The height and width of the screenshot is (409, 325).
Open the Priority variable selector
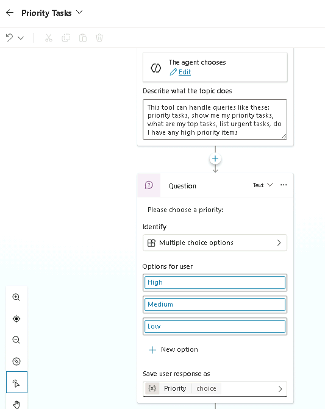[215, 389]
